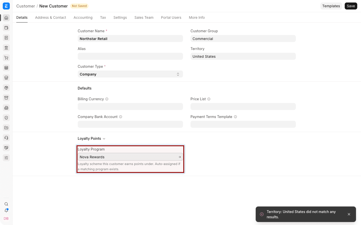The height and width of the screenshot is (225, 361).
Task: Open the headset support icon in sidebar
Action: pyautogui.click(x=6, y=138)
